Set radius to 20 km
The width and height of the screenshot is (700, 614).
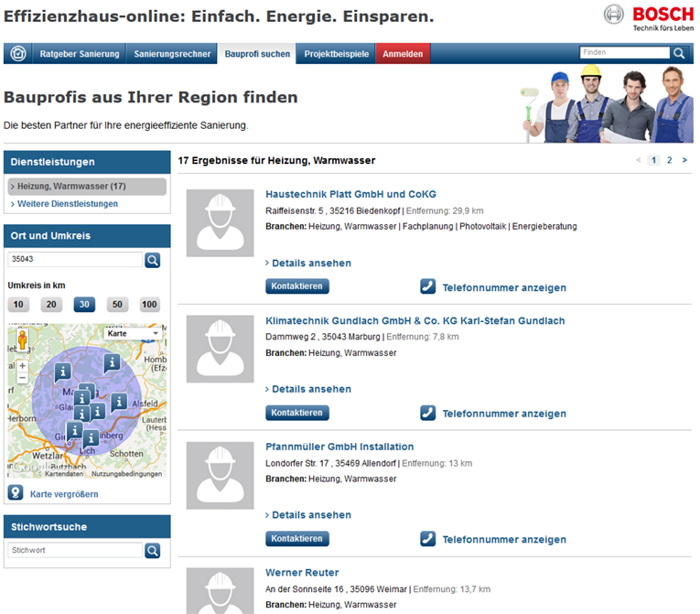tap(51, 305)
